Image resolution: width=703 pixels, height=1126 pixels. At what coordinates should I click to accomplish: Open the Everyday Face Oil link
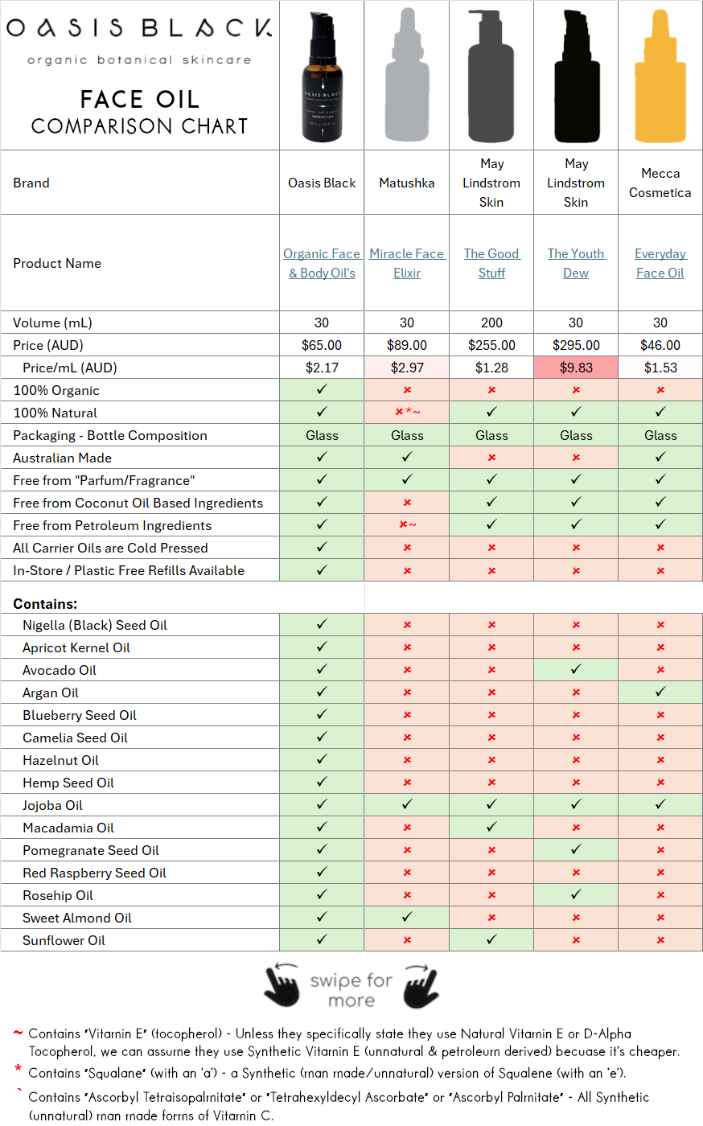click(x=660, y=263)
